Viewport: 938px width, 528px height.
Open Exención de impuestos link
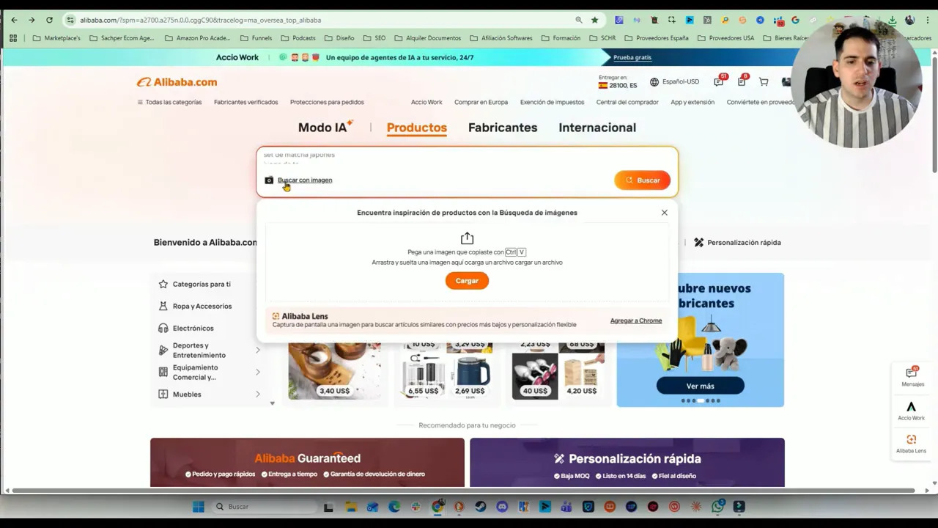pyautogui.click(x=552, y=102)
